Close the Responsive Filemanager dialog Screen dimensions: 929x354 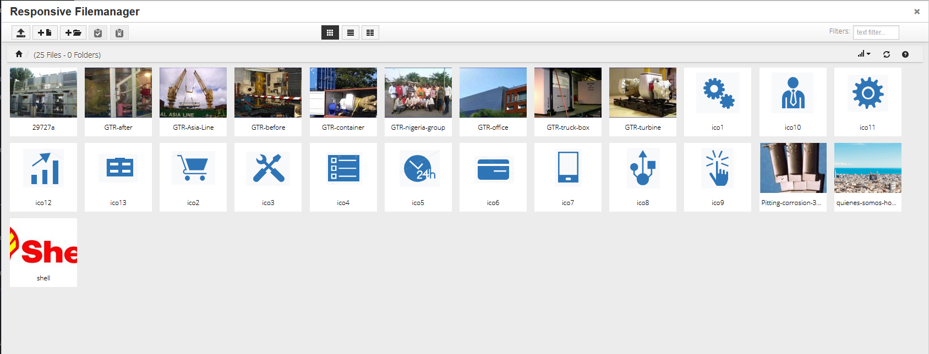[917, 12]
